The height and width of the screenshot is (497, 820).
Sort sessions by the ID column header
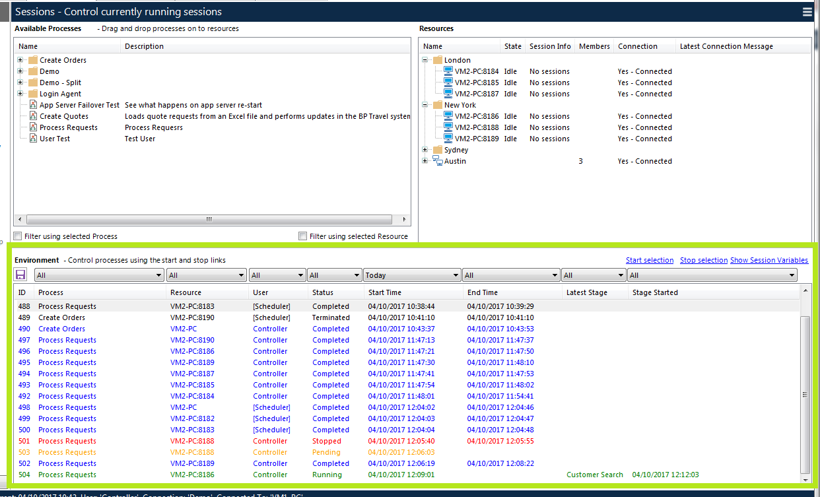[24, 292]
